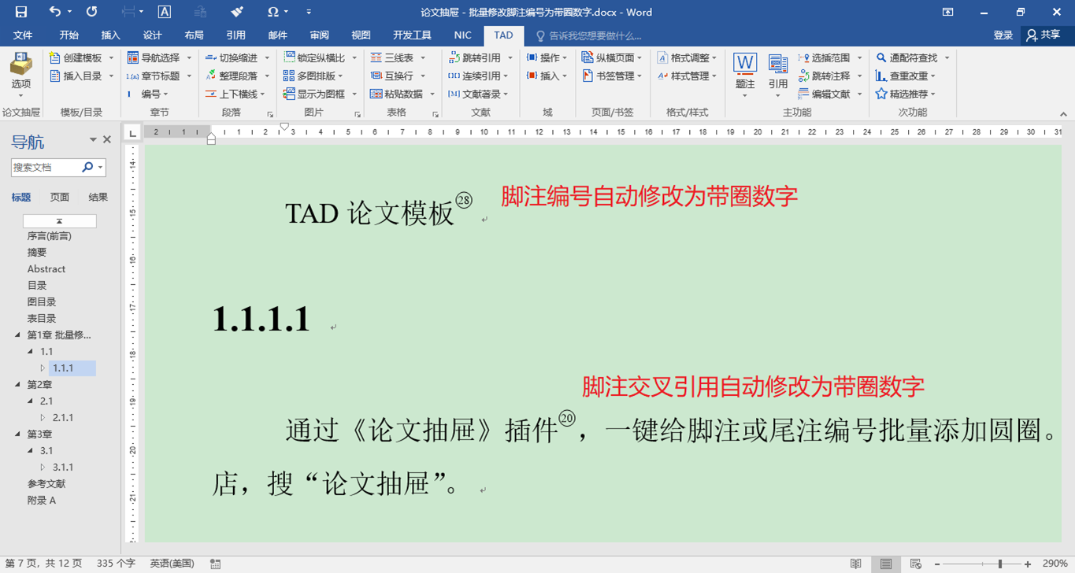Switch to the 页面 navigation pane tab
Screen dimensions: 1075x573
(x=60, y=198)
